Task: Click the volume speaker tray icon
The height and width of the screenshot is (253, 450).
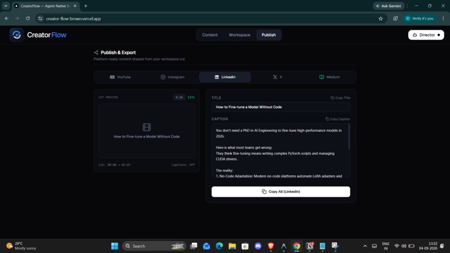Action: 404,246
